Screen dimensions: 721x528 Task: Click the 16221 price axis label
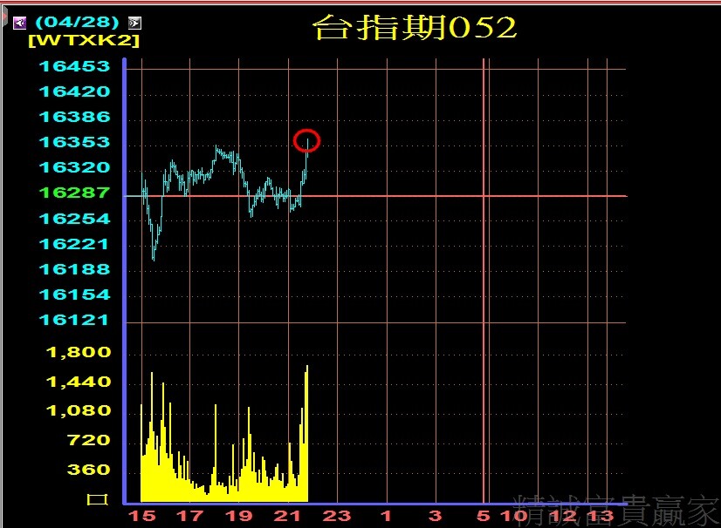(x=74, y=244)
